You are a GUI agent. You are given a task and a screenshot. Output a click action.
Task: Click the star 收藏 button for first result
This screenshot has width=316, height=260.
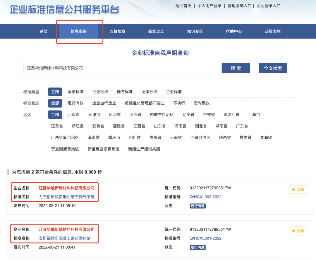[298, 189]
